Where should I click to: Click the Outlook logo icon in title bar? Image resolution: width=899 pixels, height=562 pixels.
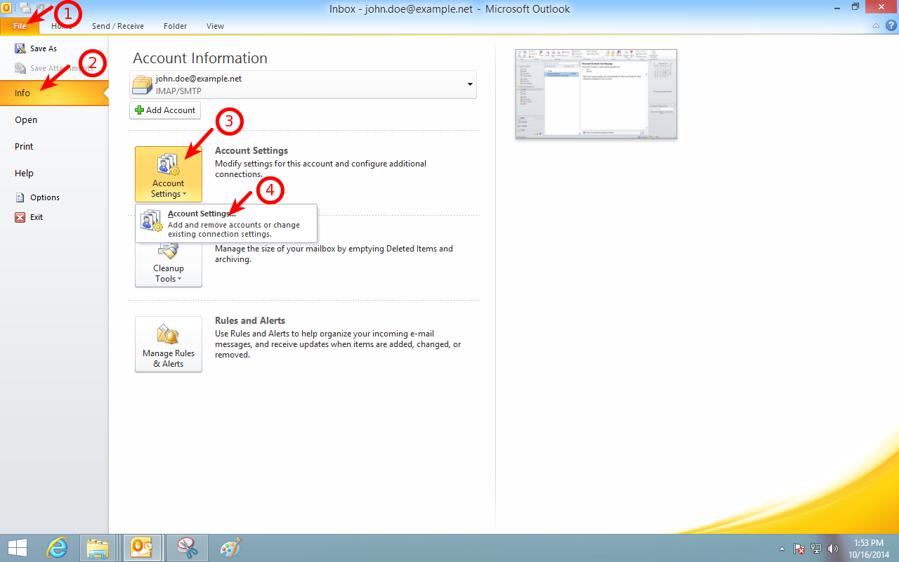click(x=7, y=8)
